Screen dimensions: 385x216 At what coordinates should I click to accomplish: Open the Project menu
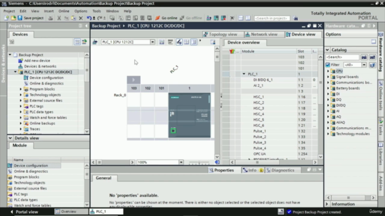point(9,11)
